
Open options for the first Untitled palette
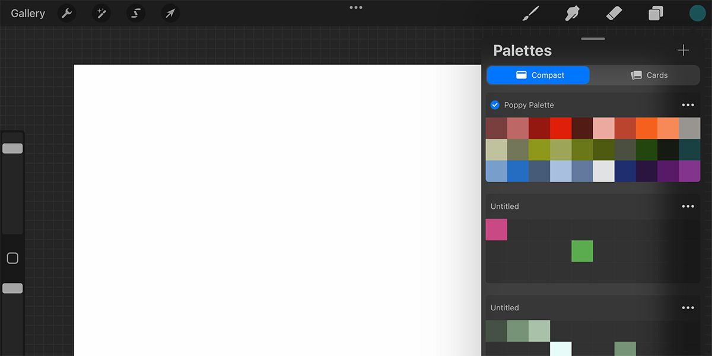point(688,206)
